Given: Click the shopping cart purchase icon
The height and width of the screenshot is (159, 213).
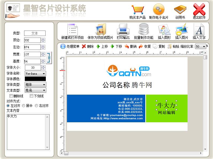Looking at the screenshot, I should click(x=137, y=10).
